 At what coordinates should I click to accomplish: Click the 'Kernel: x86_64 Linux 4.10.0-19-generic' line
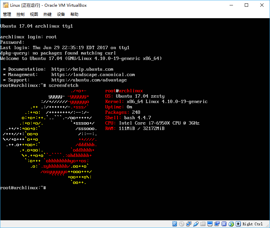point(156,102)
